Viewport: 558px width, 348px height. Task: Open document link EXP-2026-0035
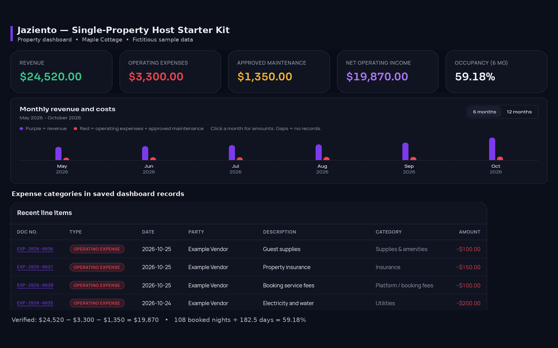[x=35, y=303]
